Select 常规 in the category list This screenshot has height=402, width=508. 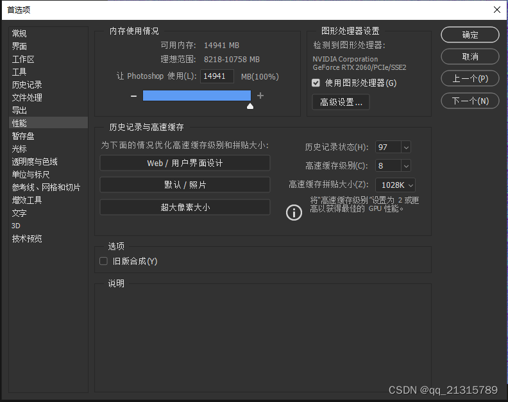[48, 33]
